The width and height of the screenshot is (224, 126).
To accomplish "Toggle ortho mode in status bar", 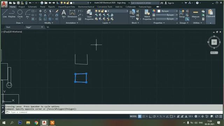I will (x=150, y=117).
